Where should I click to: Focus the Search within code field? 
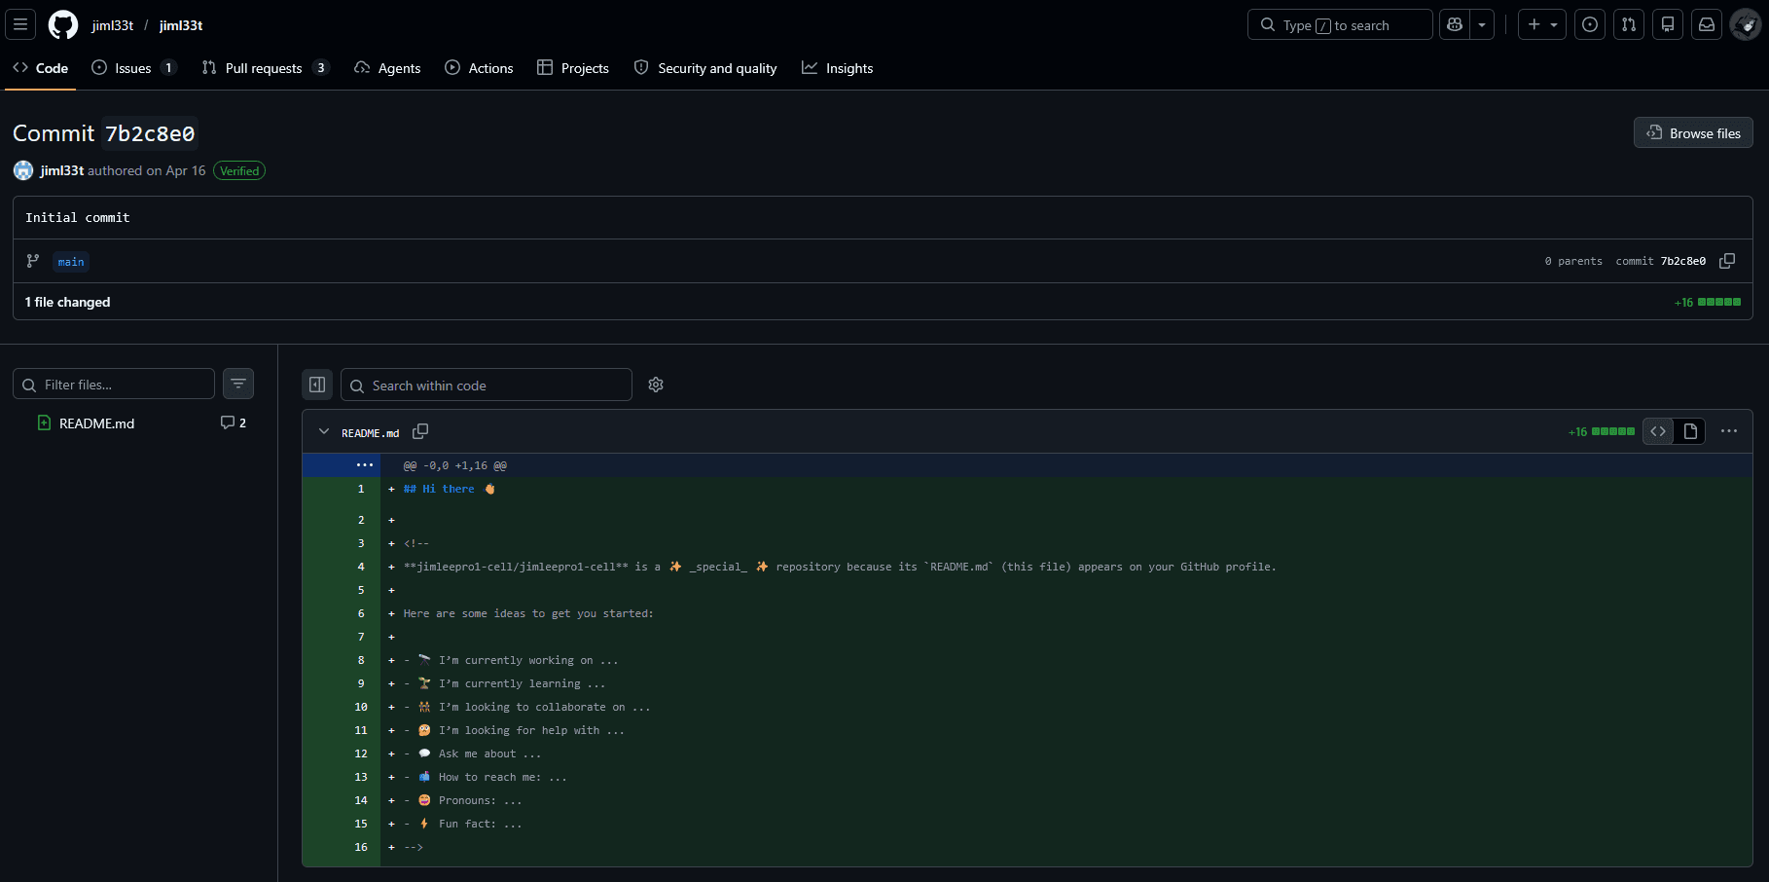487,385
